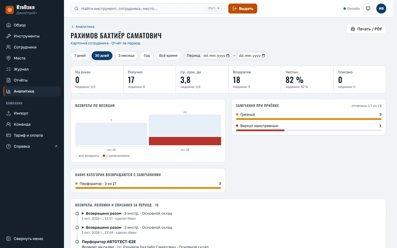Click the checklist icon beside Журнал
397x248 pixels.
(x=9, y=69)
